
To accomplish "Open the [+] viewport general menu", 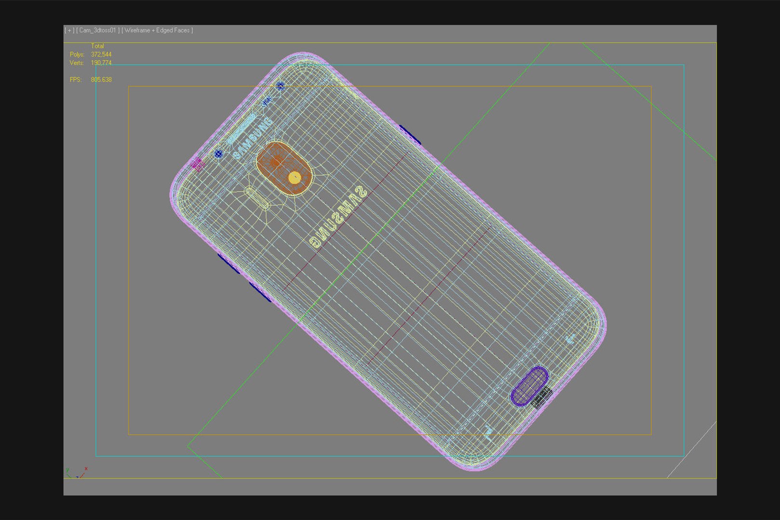I will (x=69, y=30).
